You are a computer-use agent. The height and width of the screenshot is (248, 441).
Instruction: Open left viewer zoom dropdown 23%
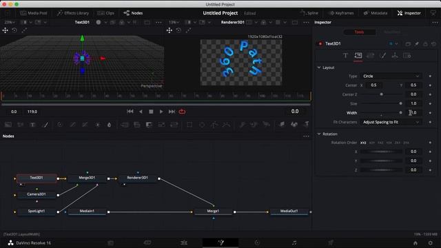10,22
